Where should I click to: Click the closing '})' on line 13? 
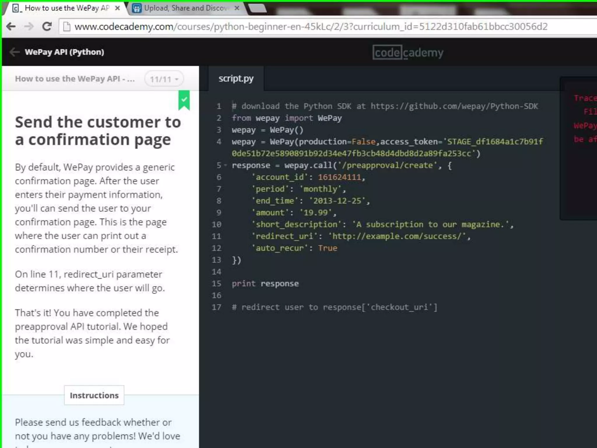[236, 260]
